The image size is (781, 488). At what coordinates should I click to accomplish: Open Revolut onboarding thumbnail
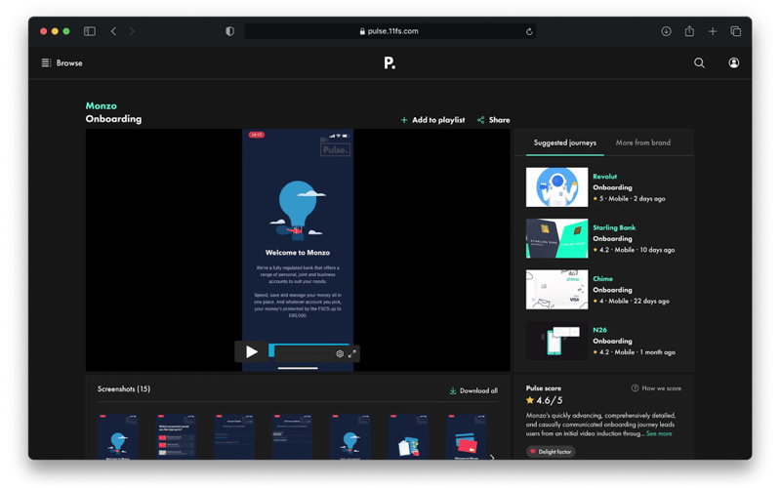click(x=556, y=187)
